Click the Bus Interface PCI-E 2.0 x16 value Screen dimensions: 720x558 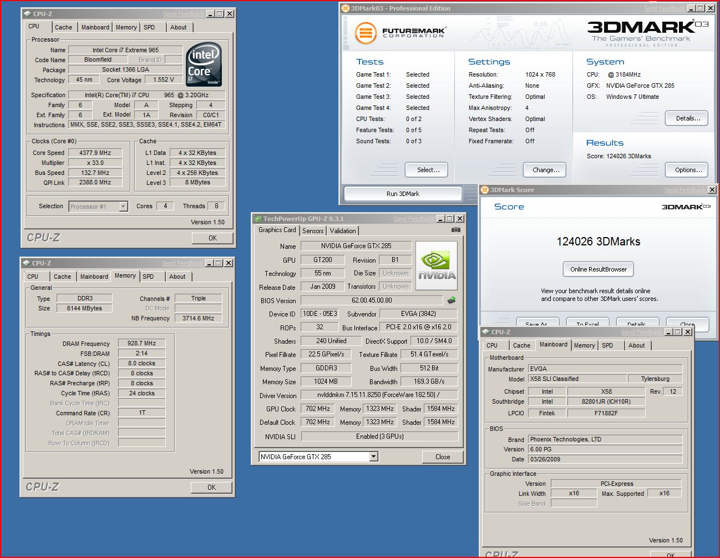419,328
